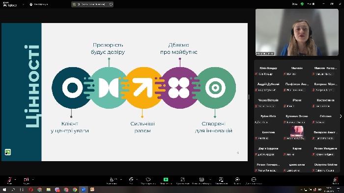Click the Leave meeting icon in the toolbar
The width and height of the screenshot is (344, 193).
[x=335, y=179]
